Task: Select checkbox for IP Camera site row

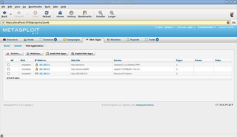Action: point(9,74)
